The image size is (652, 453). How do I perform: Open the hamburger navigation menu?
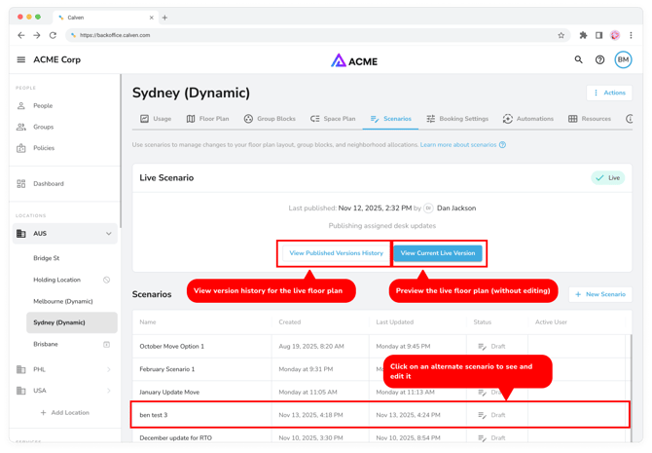coord(20,59)
